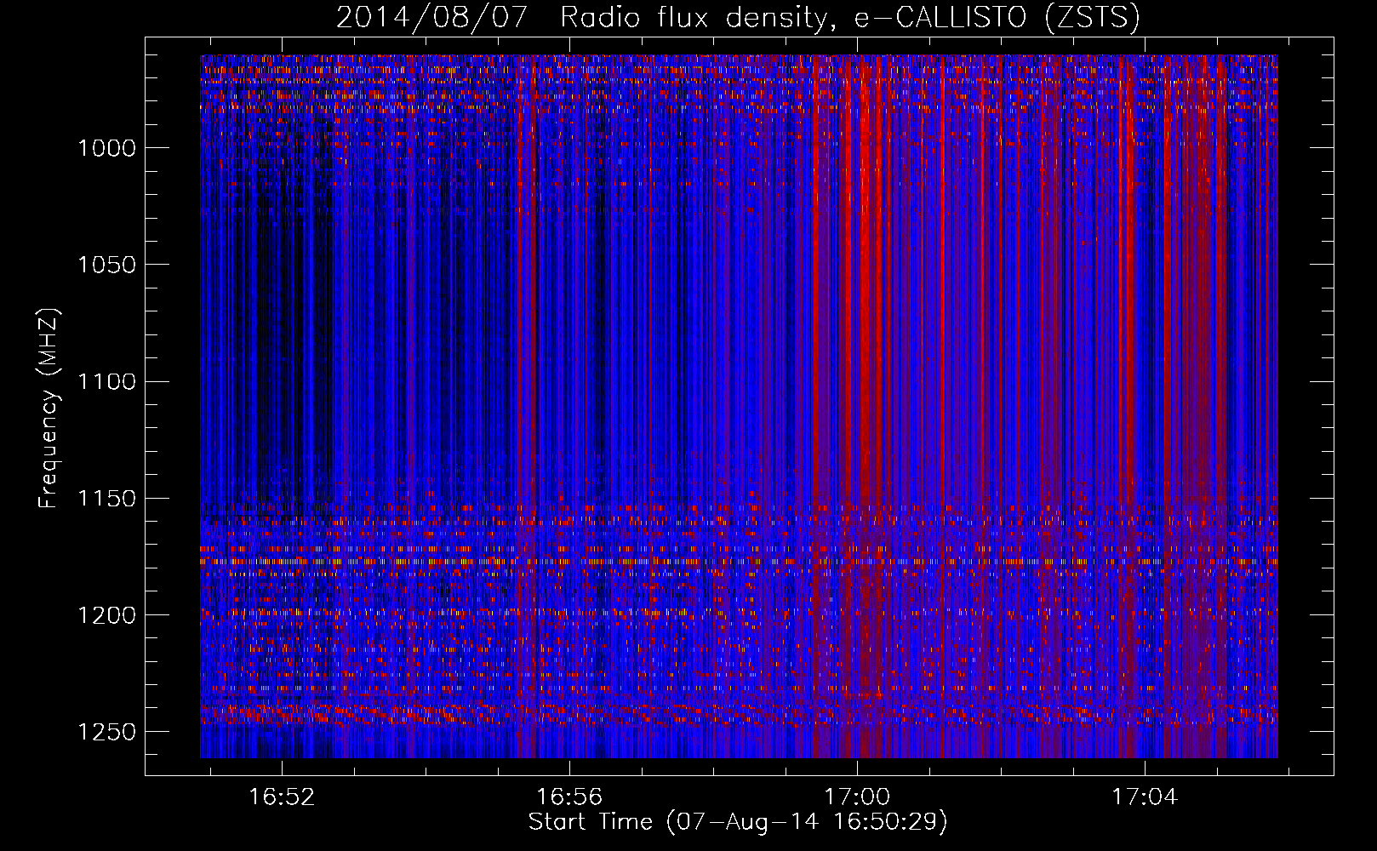Screen dimensions: 1377x851
Task: Click the 'Frequency (MHZ)' axis title
Action: [49, 408]
